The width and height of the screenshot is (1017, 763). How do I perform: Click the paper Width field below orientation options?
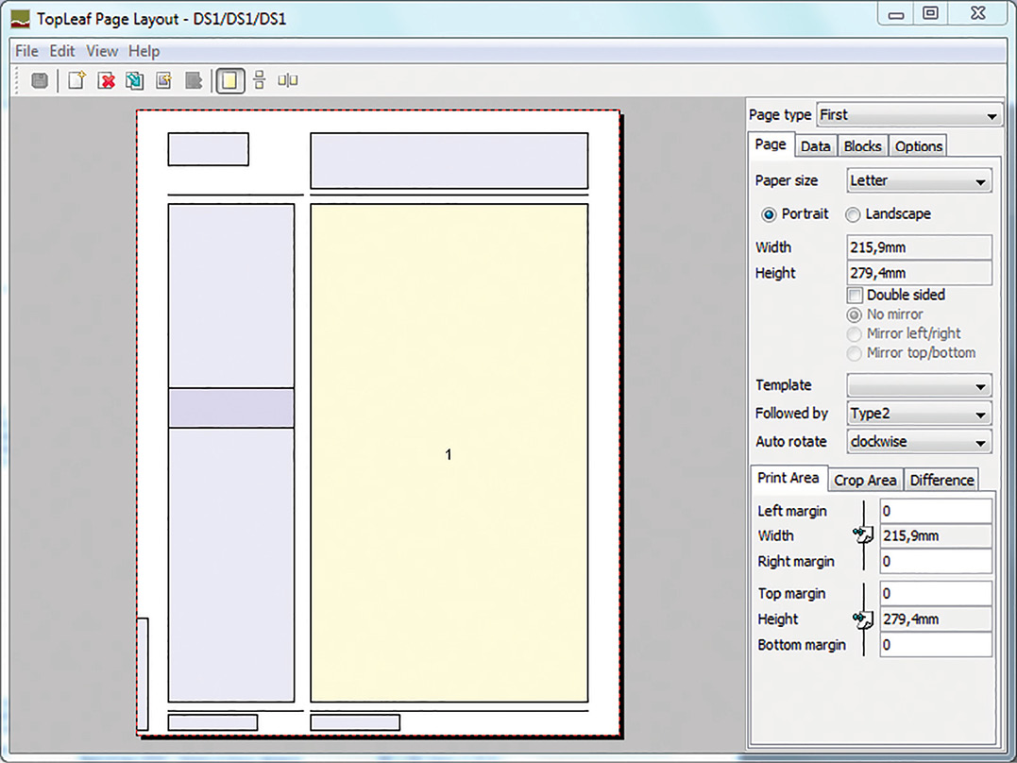coord(919,247)
